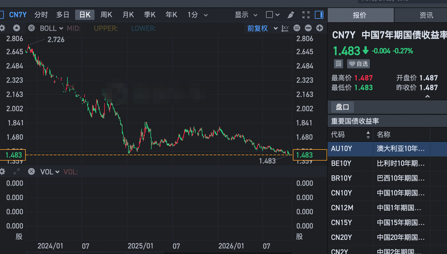
Task: Click the 最高价 1.487 value
Action: click(x=364, y=78)
